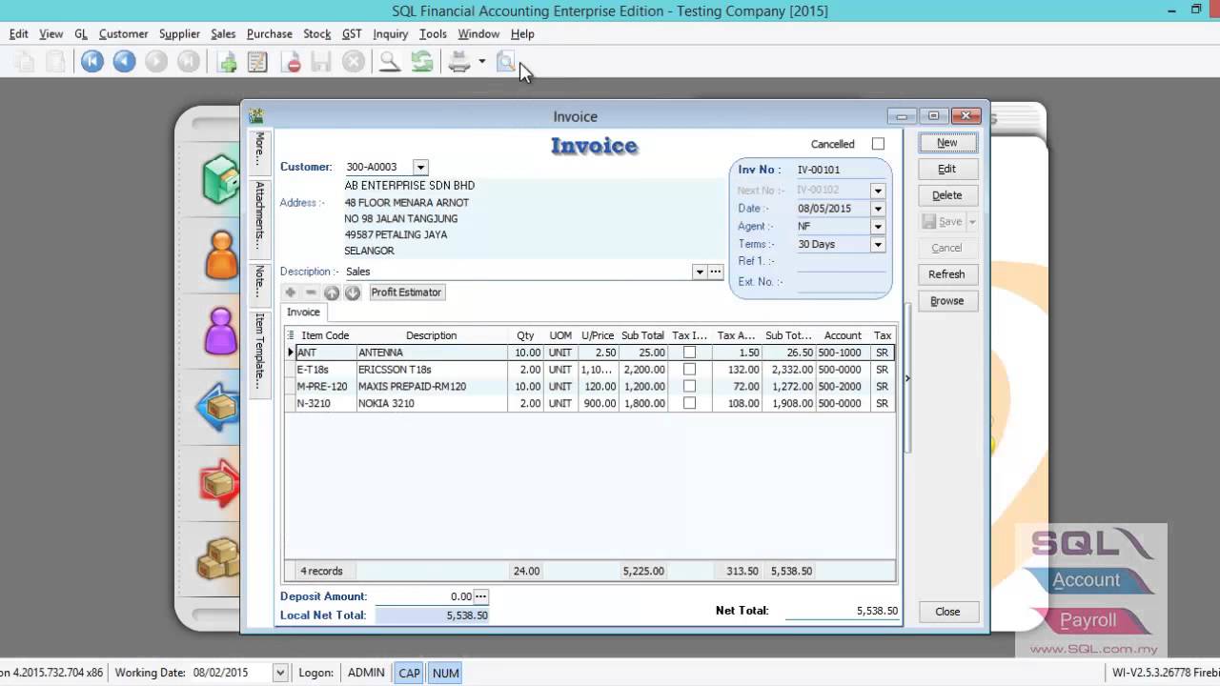Viewport: 1220px width, 686px height.
Task: Open the Date dropdown calendar
Action: coord(878,209)
